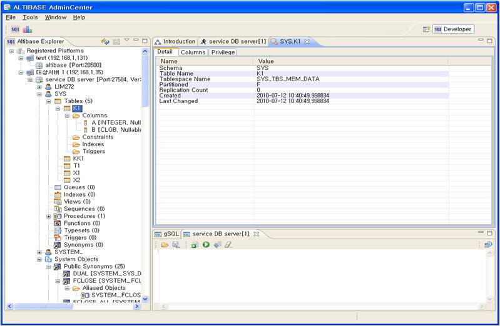Click the blue double-arrow icon in gSQL toolbar
The image size is (500, 326).
click(x=218, y=245)
